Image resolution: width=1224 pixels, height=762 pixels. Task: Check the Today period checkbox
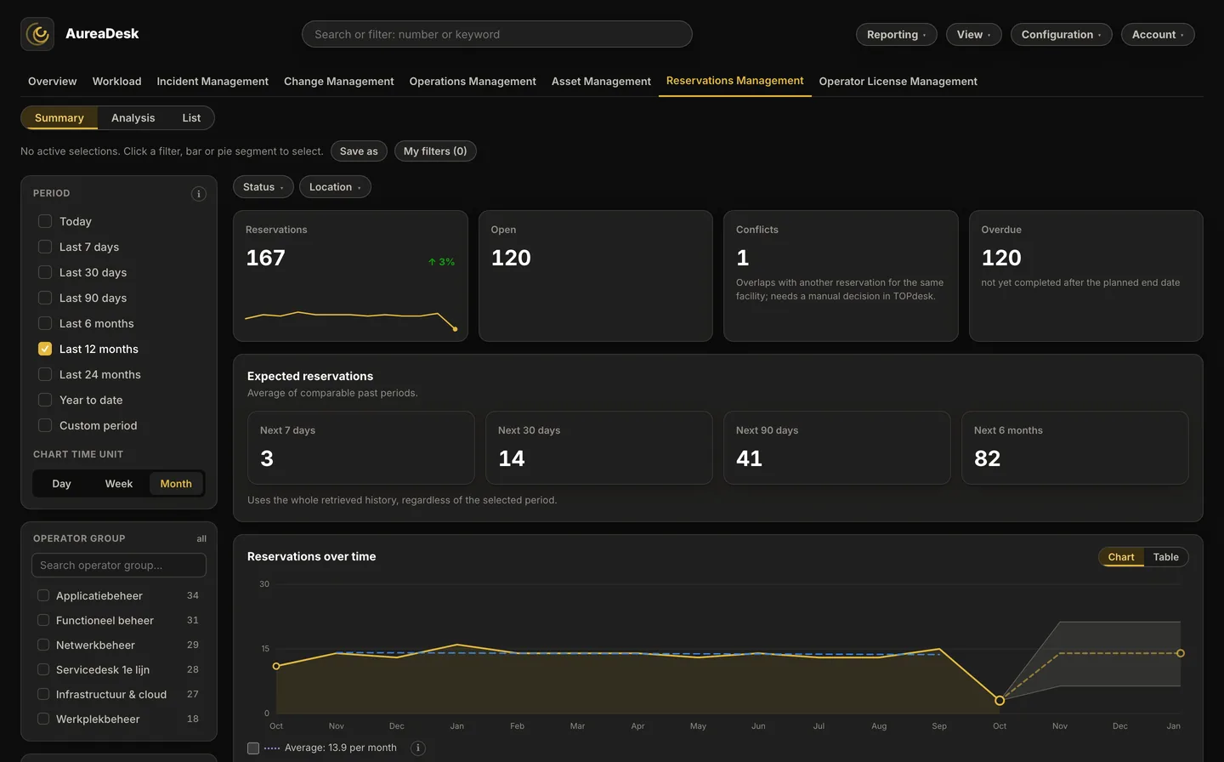[x=45, y=221]
